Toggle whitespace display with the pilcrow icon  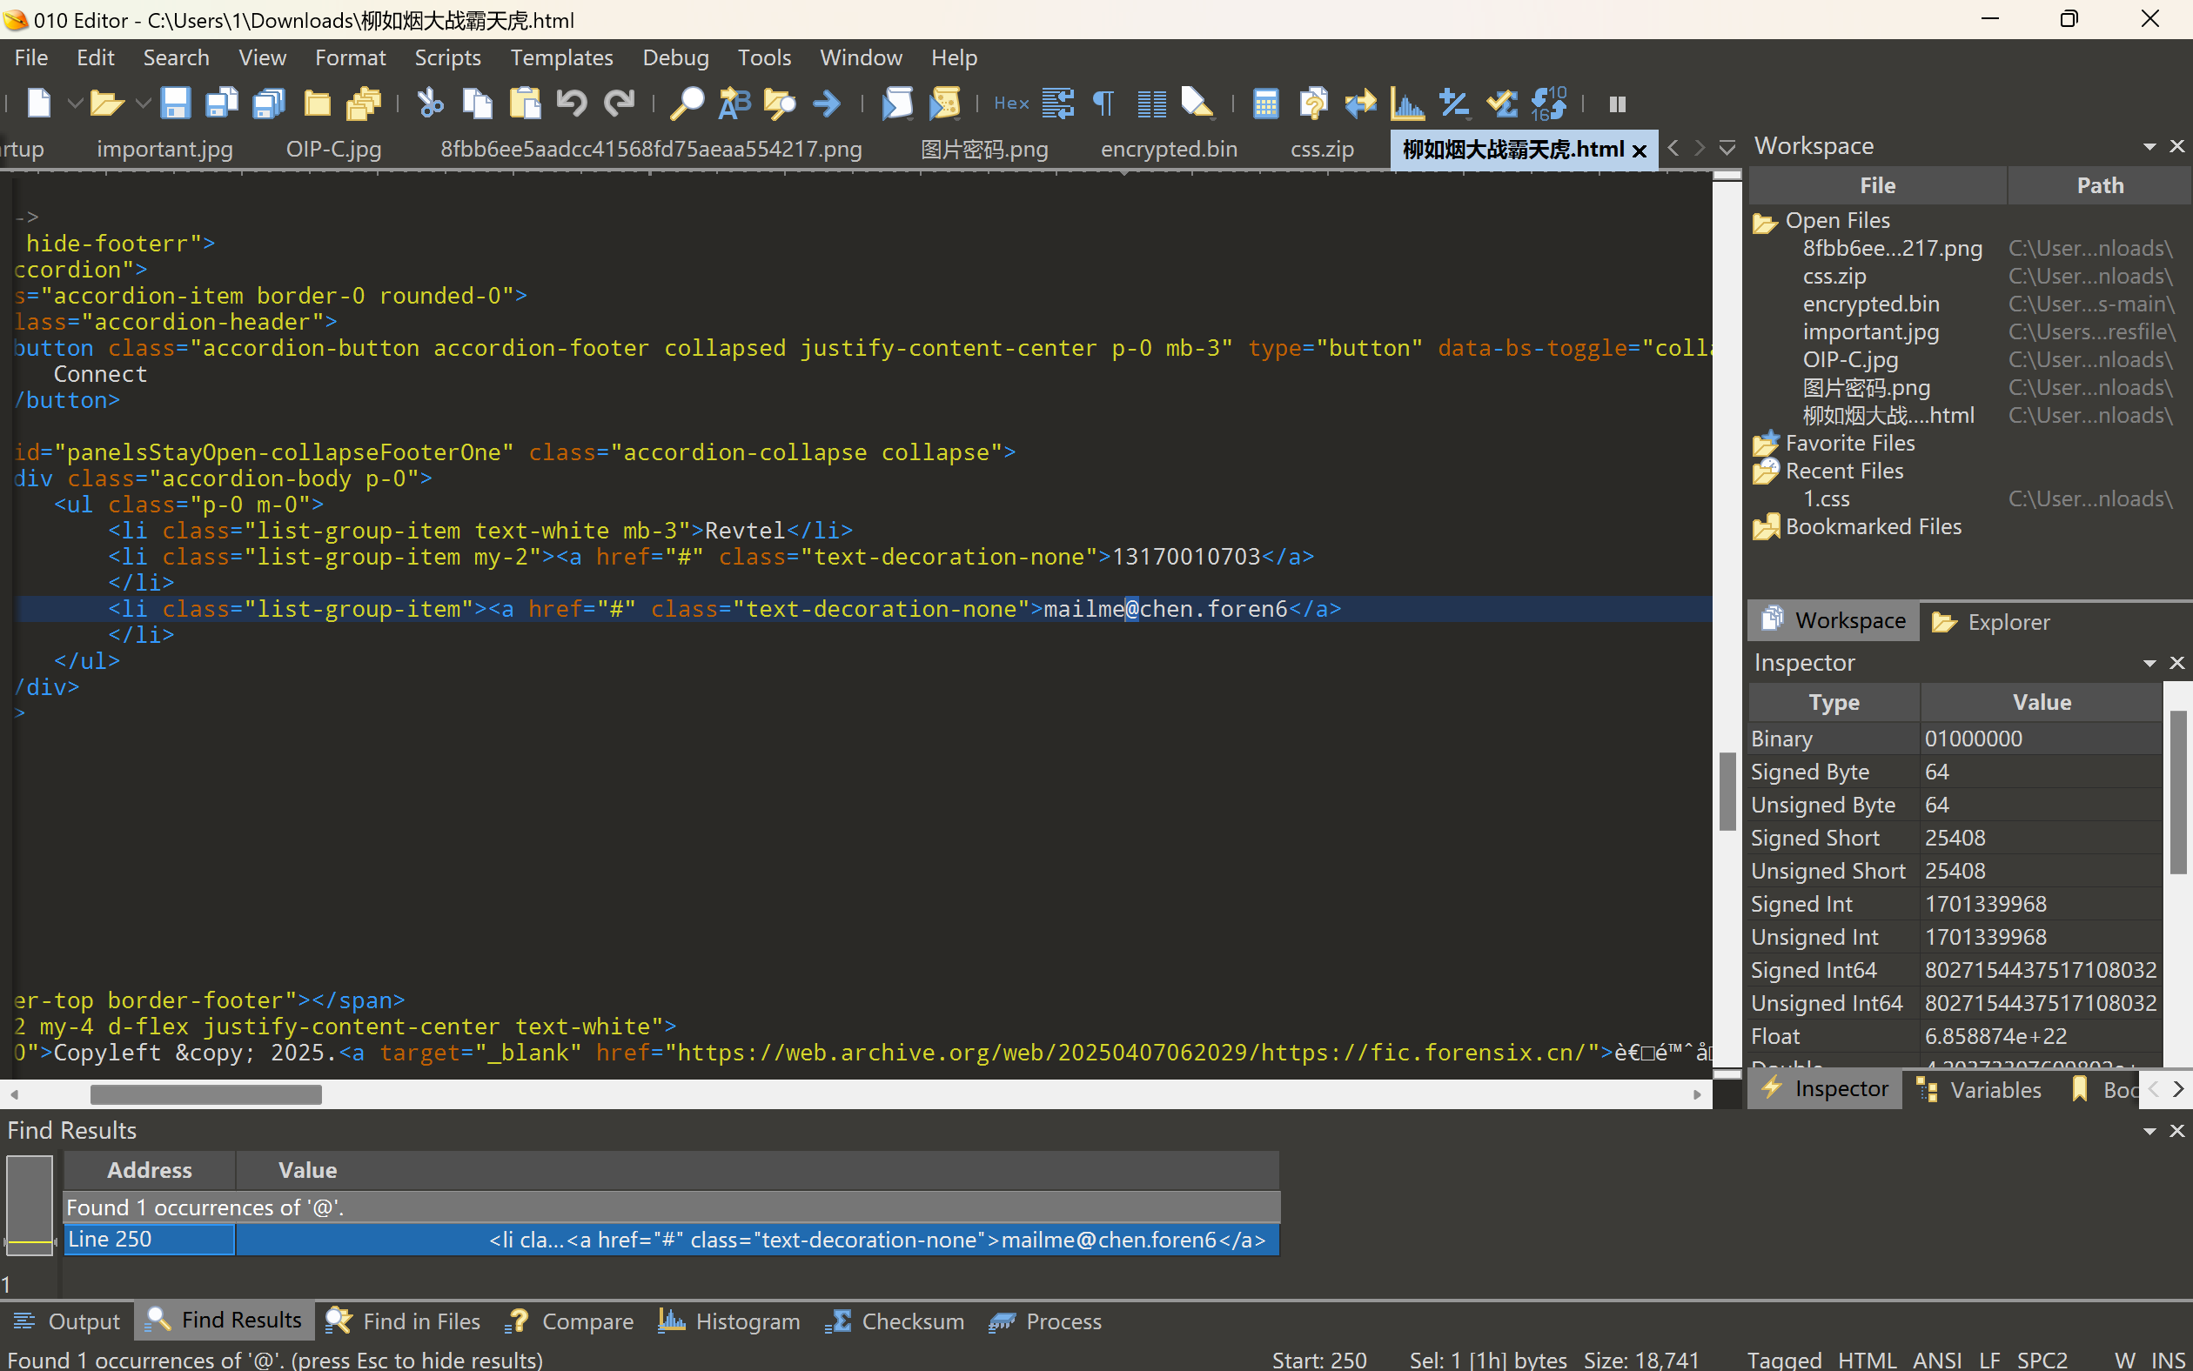1103,104
